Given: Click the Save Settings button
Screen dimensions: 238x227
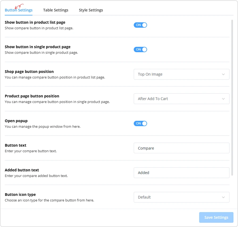Looking at the screenshot, I should (x=216, y=217).
